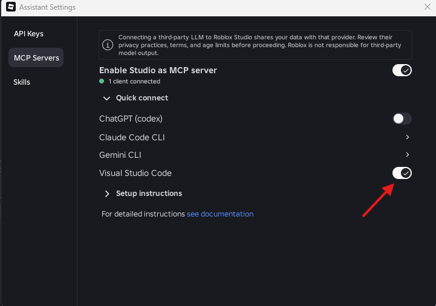Open Gemini CLI arrow chevron
The height and width of the screenshot is (306, 436).
click(x=408, y=154)
